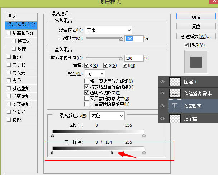This screenshot has width=218, height=175.
Task: Select the layer named 图层 1
Action: click(x=190, y=82)
